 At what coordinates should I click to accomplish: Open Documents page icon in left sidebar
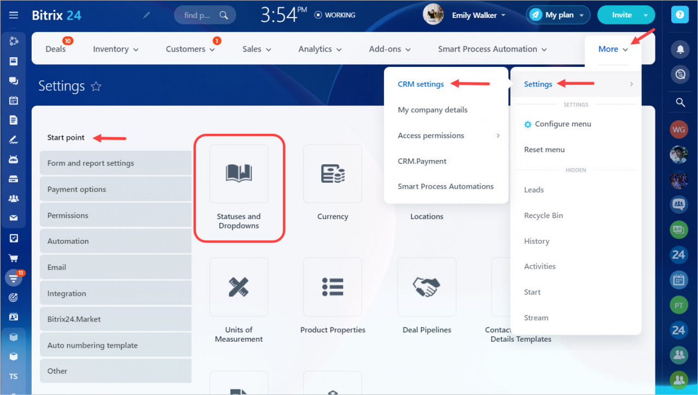[14, 120]
